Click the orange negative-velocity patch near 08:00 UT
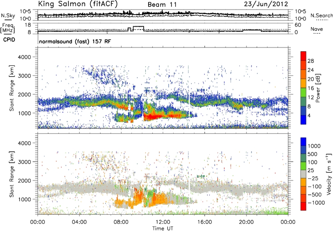Viewport: 333px width, 231px height. (122, 203)
